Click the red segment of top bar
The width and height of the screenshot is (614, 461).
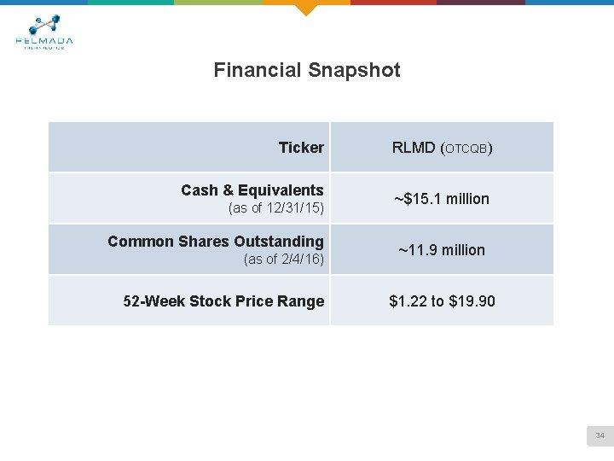click(x=393, y=3)
